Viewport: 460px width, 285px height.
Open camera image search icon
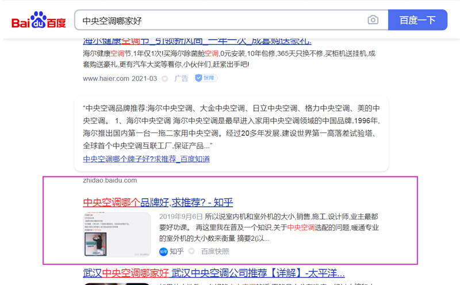(373, 20)
